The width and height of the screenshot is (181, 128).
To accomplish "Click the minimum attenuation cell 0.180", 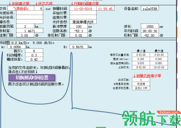I will click(141, 59).
